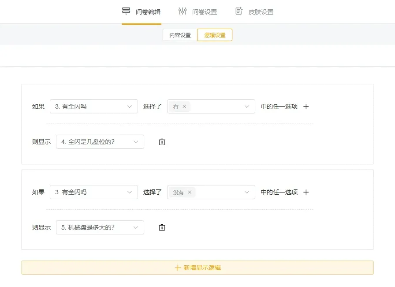Click the plus icon in the second rule

click(306, 192)
